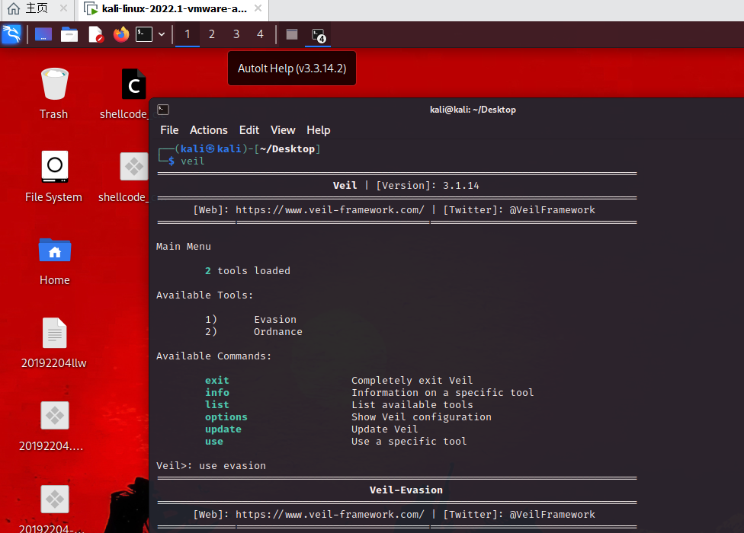
Task: Click the Veil-Evasion section veil-framework.com link
Action: 330,515
